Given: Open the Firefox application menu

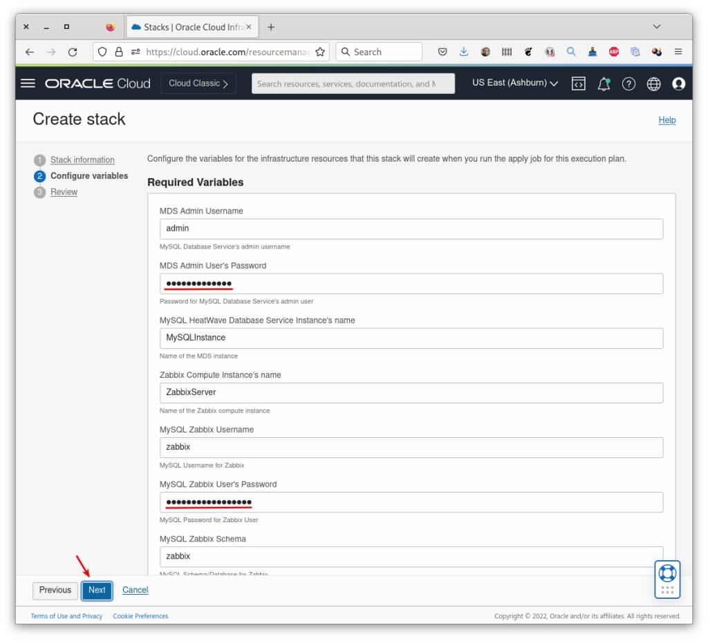Looking at the screenshot, I should click(x=678, y=52).
